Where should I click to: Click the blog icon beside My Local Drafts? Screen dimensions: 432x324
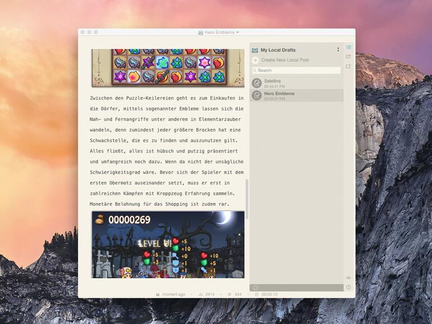255,50
